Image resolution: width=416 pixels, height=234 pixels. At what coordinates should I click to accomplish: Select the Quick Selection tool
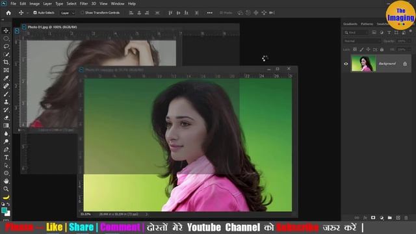(6, 55)
